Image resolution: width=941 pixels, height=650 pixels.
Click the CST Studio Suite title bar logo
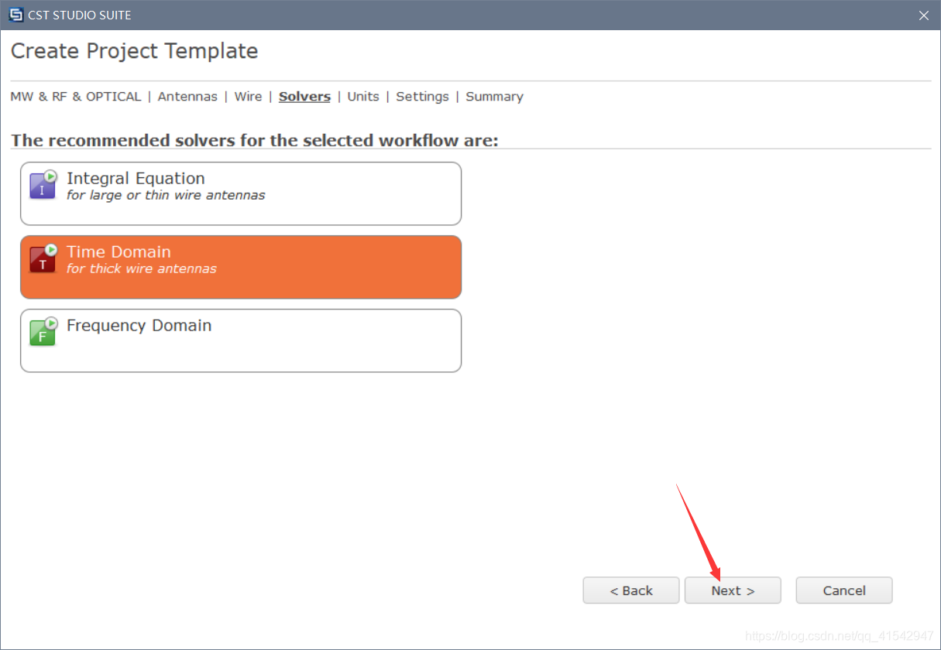point(16,15)
